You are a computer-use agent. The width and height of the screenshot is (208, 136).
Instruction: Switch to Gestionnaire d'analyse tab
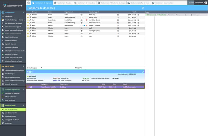tap(63, 3)
